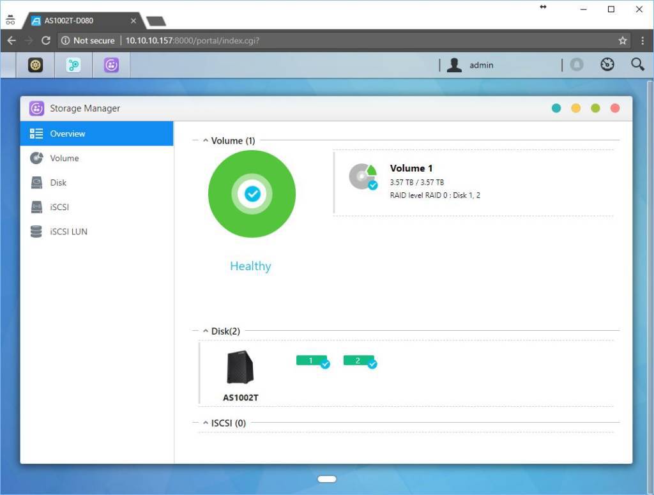Click the RAID level RAID 0 text
This screenshot has width=654, height=495.
(x=435, y=195)
